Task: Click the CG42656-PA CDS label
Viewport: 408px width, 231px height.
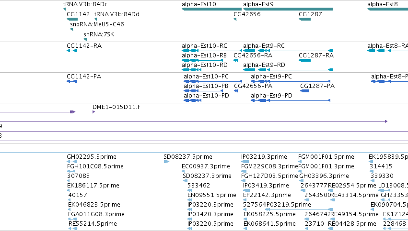Action: coord(254,86)
